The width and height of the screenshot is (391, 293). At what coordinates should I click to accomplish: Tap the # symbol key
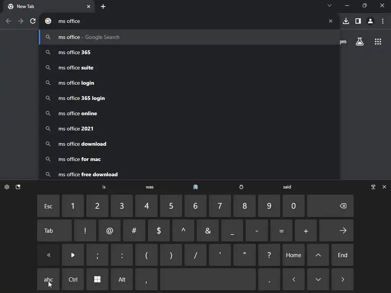pyautogui.click(x=134, y=230)
